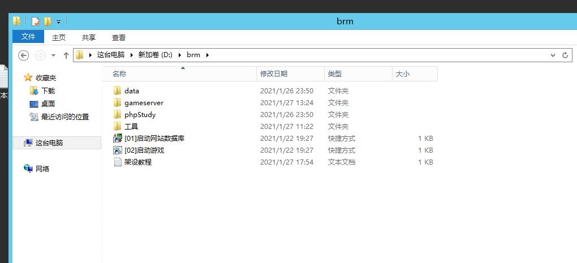Launch the [02]启动游戏 shortcut
The height and width of the screenshot is (263, 577).
(144, 150)
